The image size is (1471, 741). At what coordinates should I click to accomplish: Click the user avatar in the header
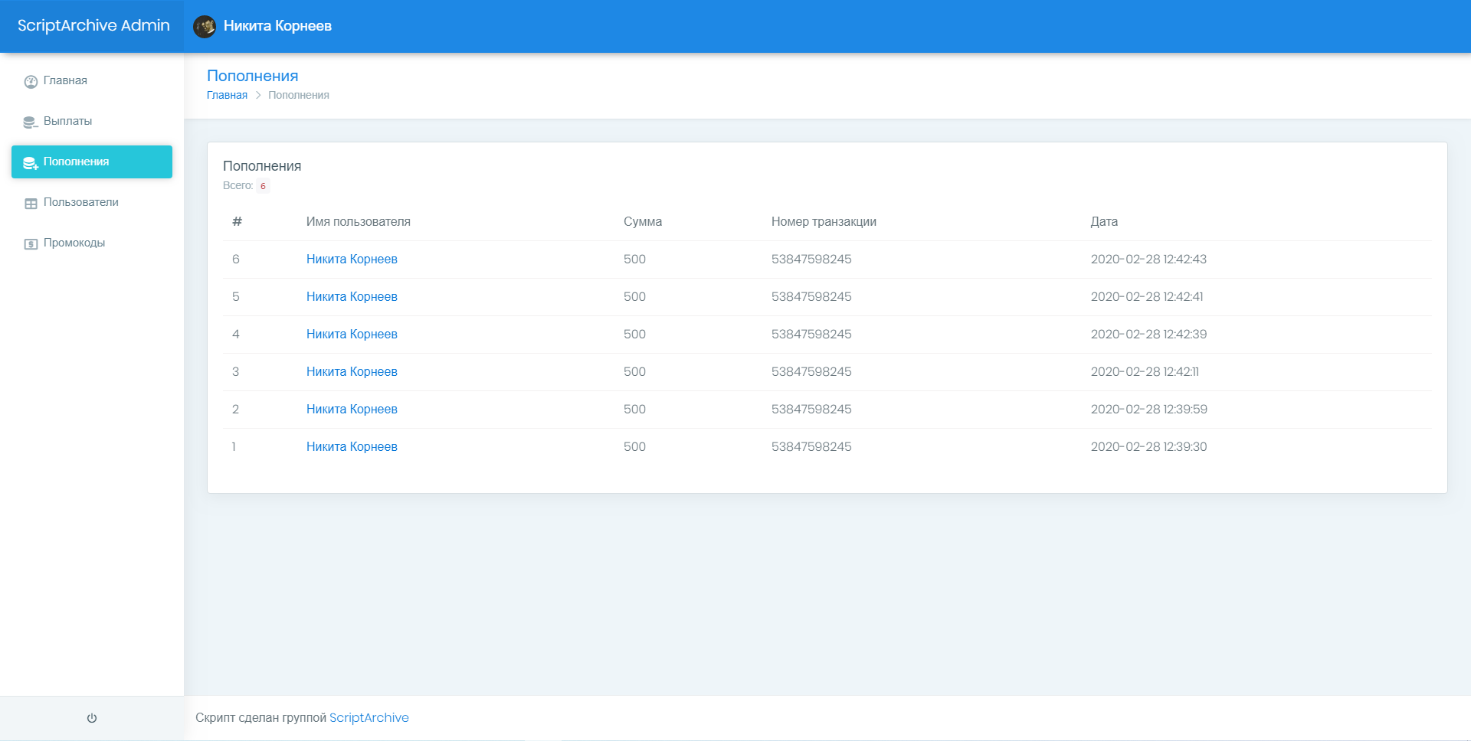tap(205, 27)
